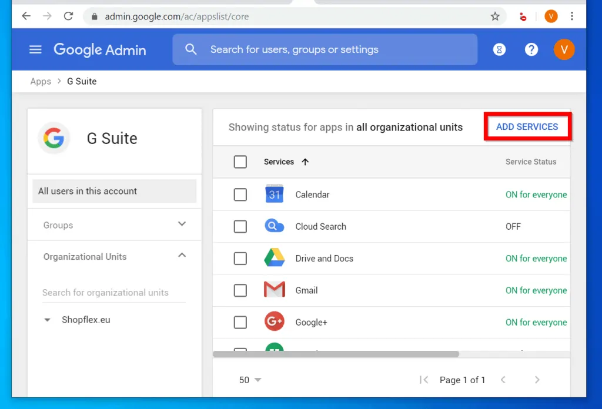The height and width of the screenshot is (409, 602).
Task: Reload the page in the browser
Action: (68, 16)
